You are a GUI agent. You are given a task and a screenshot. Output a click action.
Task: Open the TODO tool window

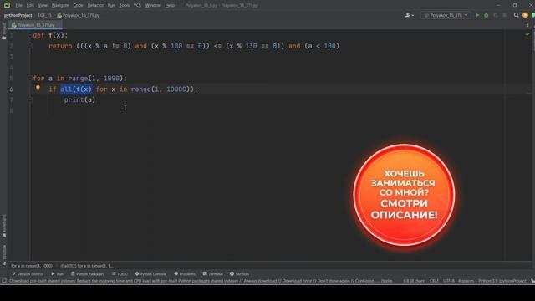coord(120,274)
